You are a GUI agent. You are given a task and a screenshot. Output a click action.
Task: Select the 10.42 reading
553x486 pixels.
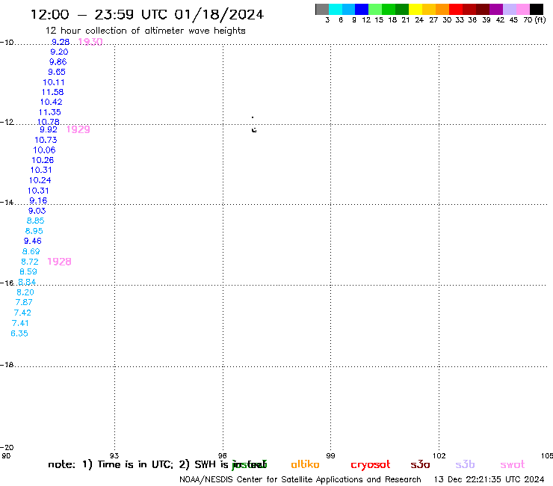coord(51,102)
